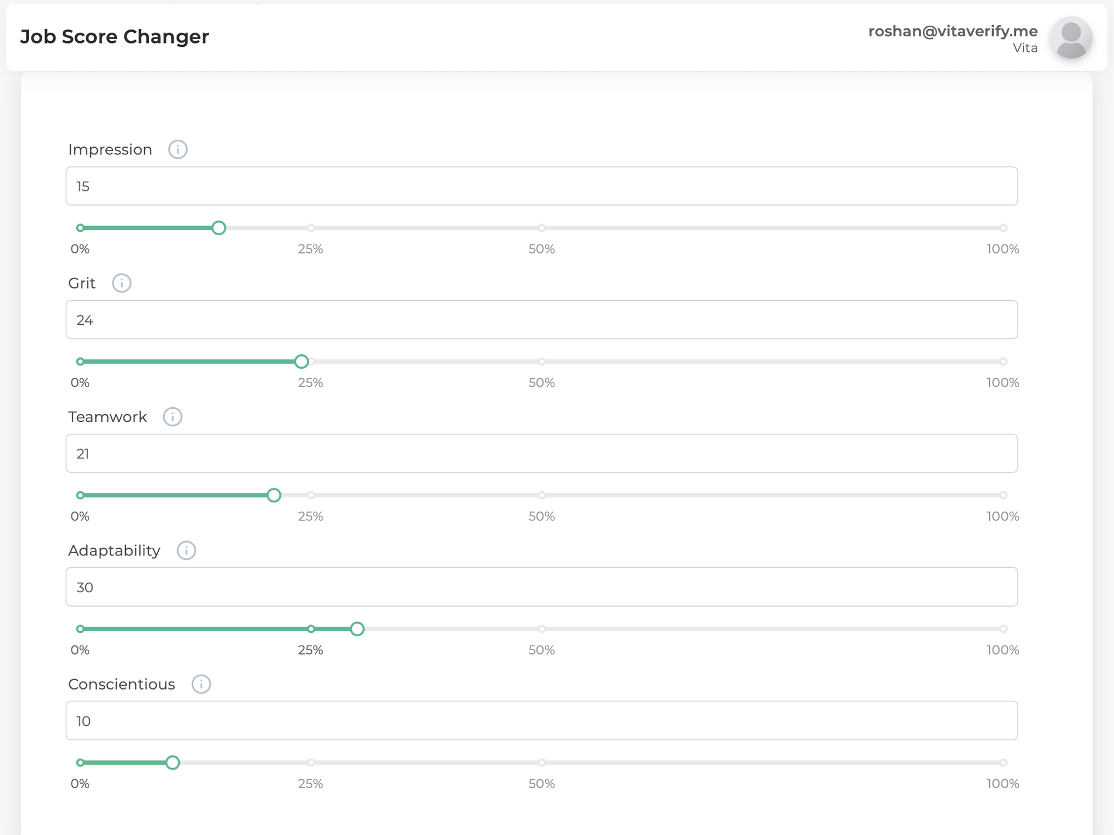
Task: Click the Impression slider handle
Action: click(219, 228)
